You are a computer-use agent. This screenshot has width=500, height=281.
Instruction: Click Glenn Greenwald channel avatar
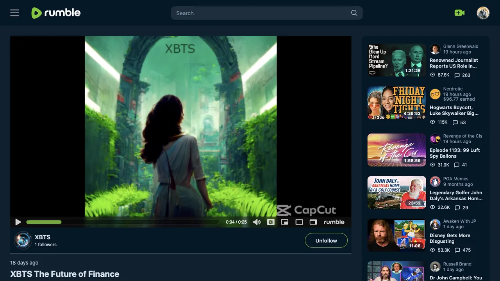(435, 49)
